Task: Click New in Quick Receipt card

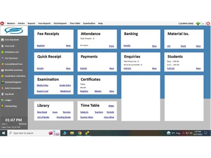Action: (68, 68)
